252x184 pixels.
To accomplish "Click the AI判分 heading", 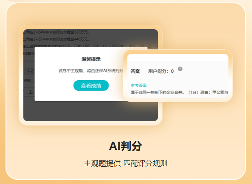I will coord(125,146).
